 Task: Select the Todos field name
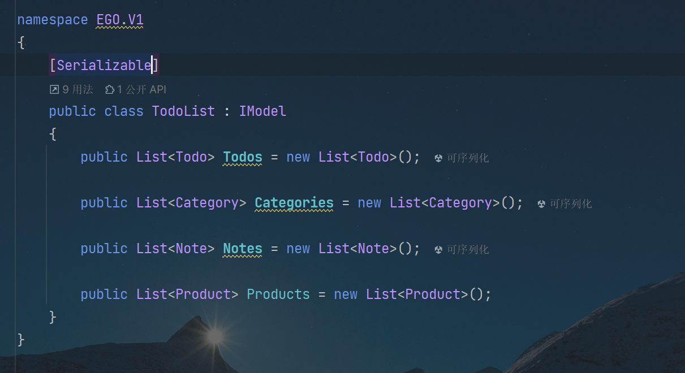coord(243,157)
